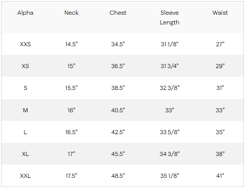Click the 31 3/4" sleeve length cell

170,66
